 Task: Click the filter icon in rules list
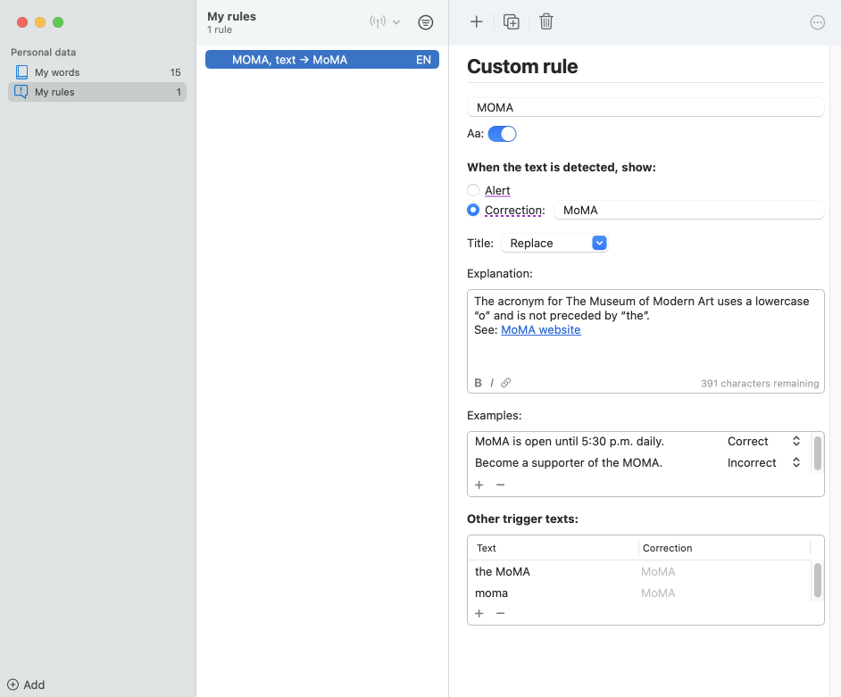click(426, 22)
